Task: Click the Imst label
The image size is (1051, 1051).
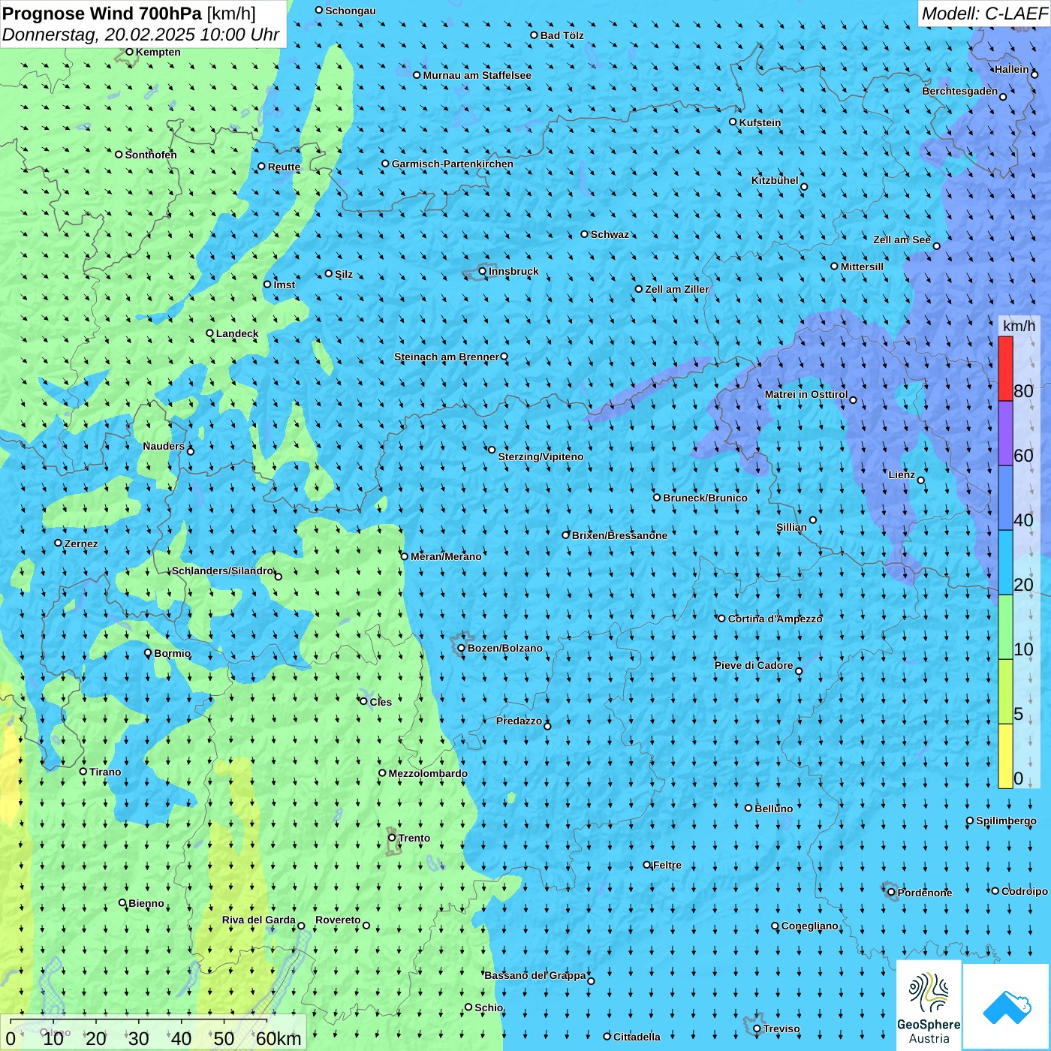Action: click(x=285, y=285)
